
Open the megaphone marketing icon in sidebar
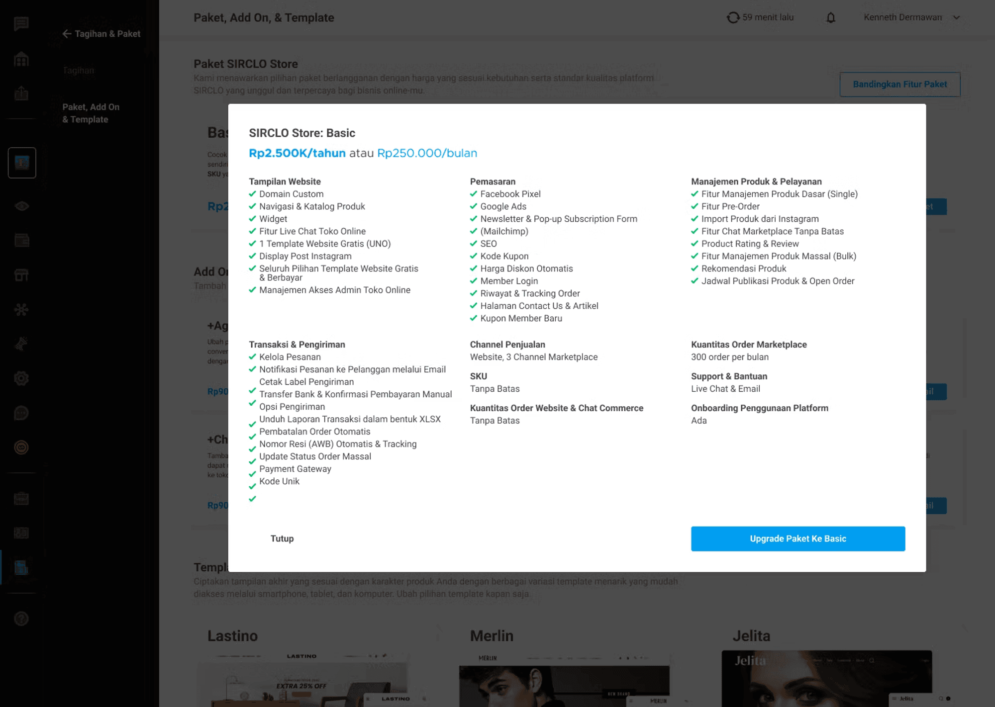21,344
